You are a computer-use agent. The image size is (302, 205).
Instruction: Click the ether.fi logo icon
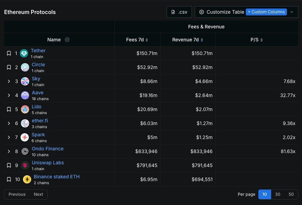tap(25, 123)
